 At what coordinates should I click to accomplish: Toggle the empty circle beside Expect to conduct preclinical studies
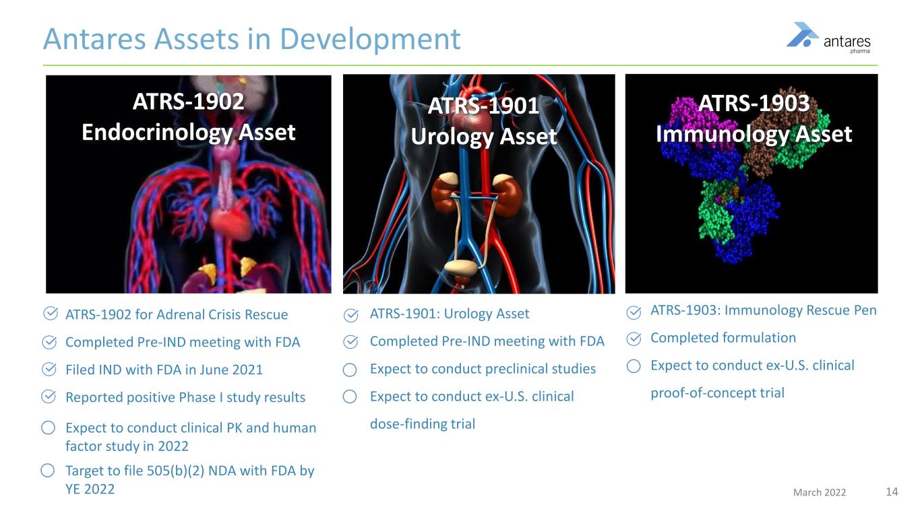coord(351,369)
